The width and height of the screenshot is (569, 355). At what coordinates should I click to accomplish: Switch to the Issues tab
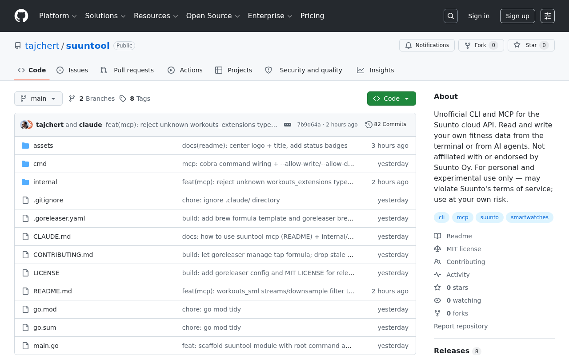(72, 70)
